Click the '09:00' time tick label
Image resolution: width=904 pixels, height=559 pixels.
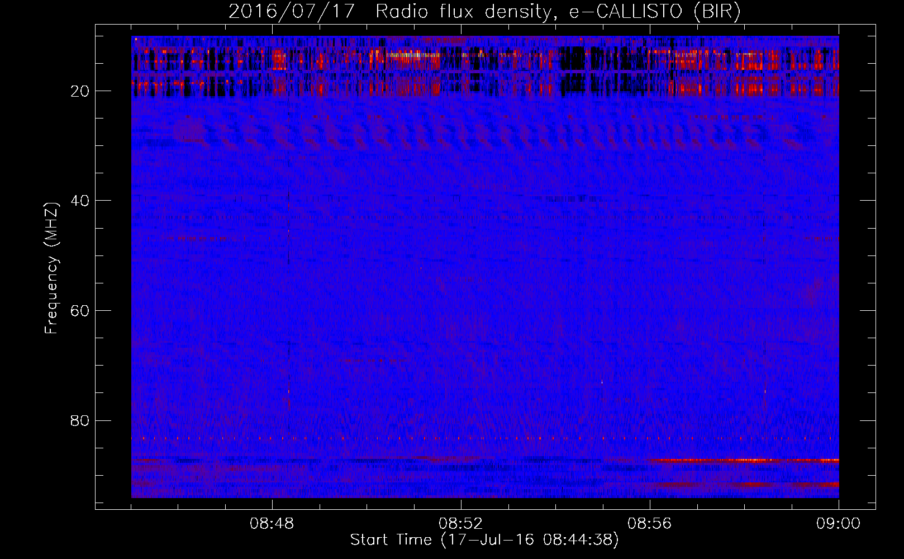(839, 524)
